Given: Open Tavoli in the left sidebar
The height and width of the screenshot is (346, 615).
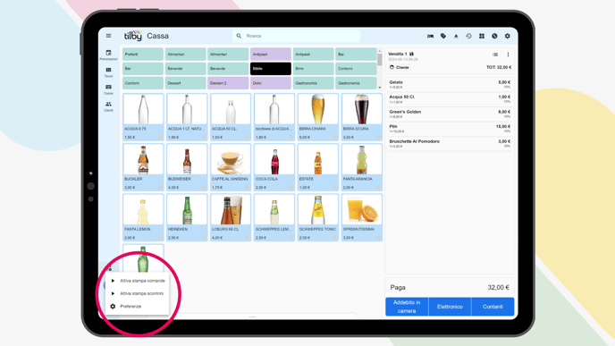Looking at the screenshot, I should pos(108,72).
